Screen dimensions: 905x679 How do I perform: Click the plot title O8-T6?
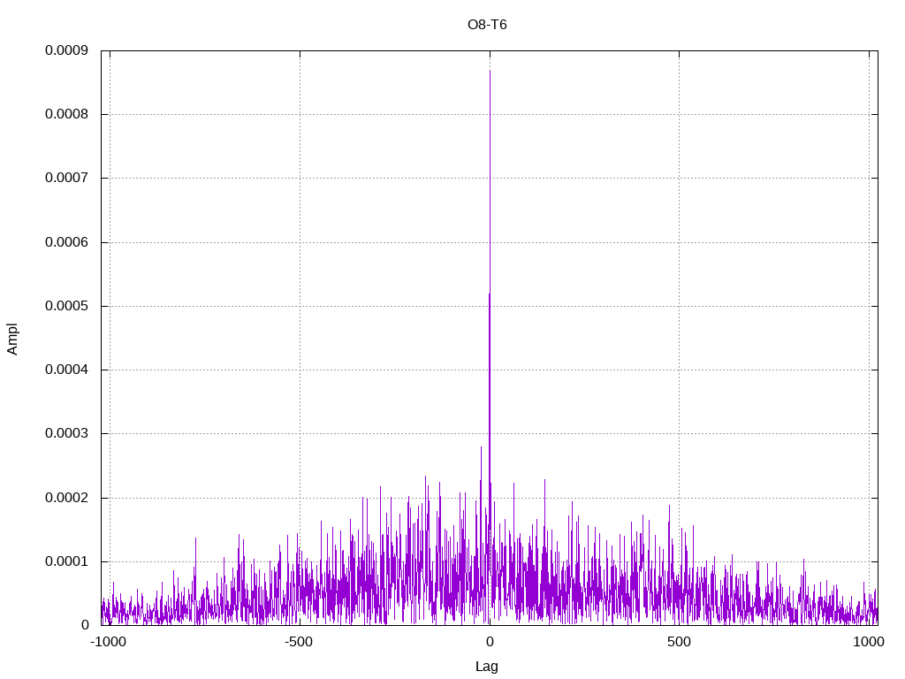(487, 25)
